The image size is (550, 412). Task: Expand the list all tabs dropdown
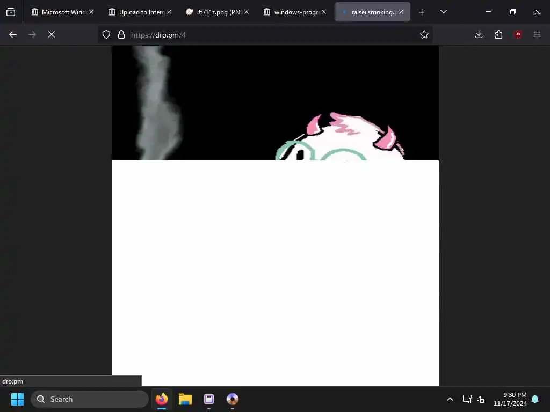point(444,12)
